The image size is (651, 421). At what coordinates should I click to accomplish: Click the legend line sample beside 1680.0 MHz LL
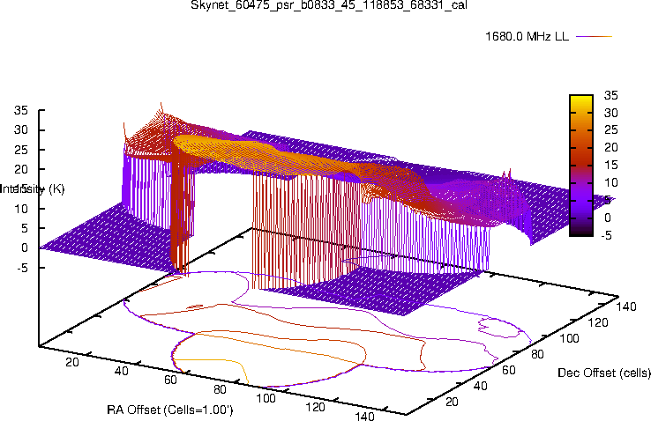pyautogui.click(x=595, y=36)
